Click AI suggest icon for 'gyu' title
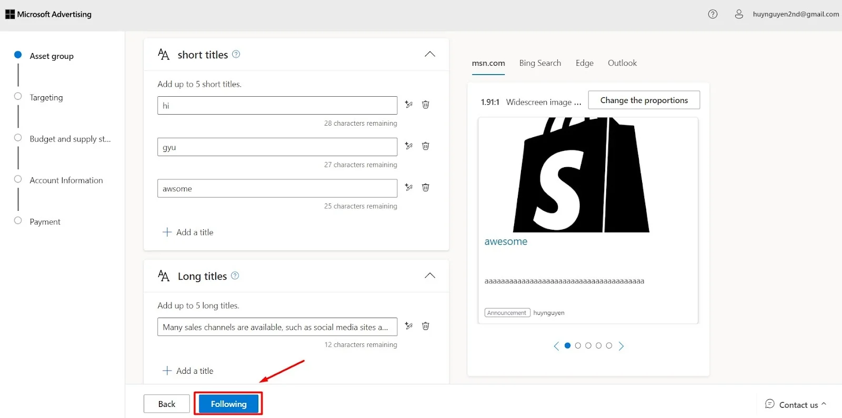The height and width of the screenshot is (418, 842). coord(408,146)
